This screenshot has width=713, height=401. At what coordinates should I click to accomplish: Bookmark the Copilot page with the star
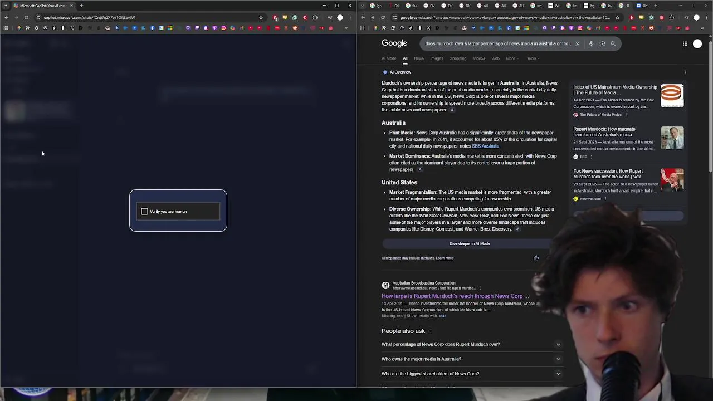[261, 17]
